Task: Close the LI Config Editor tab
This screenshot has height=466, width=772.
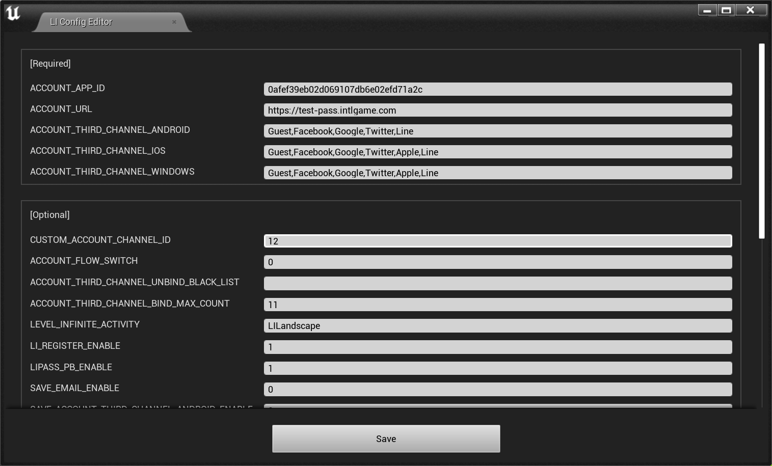Action: click(174, 22)
